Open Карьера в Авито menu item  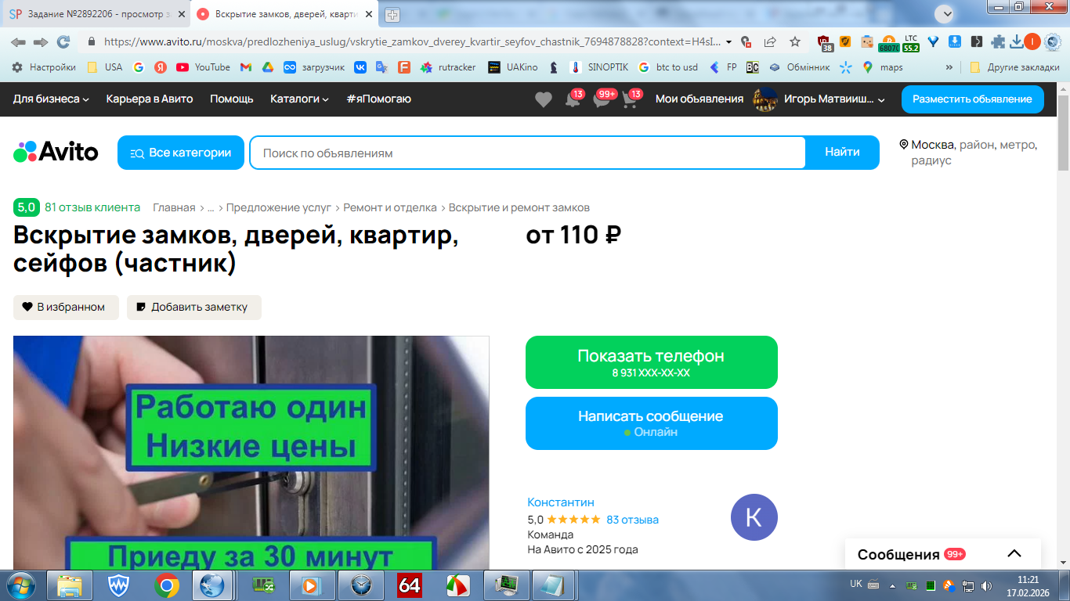[150, 99]
